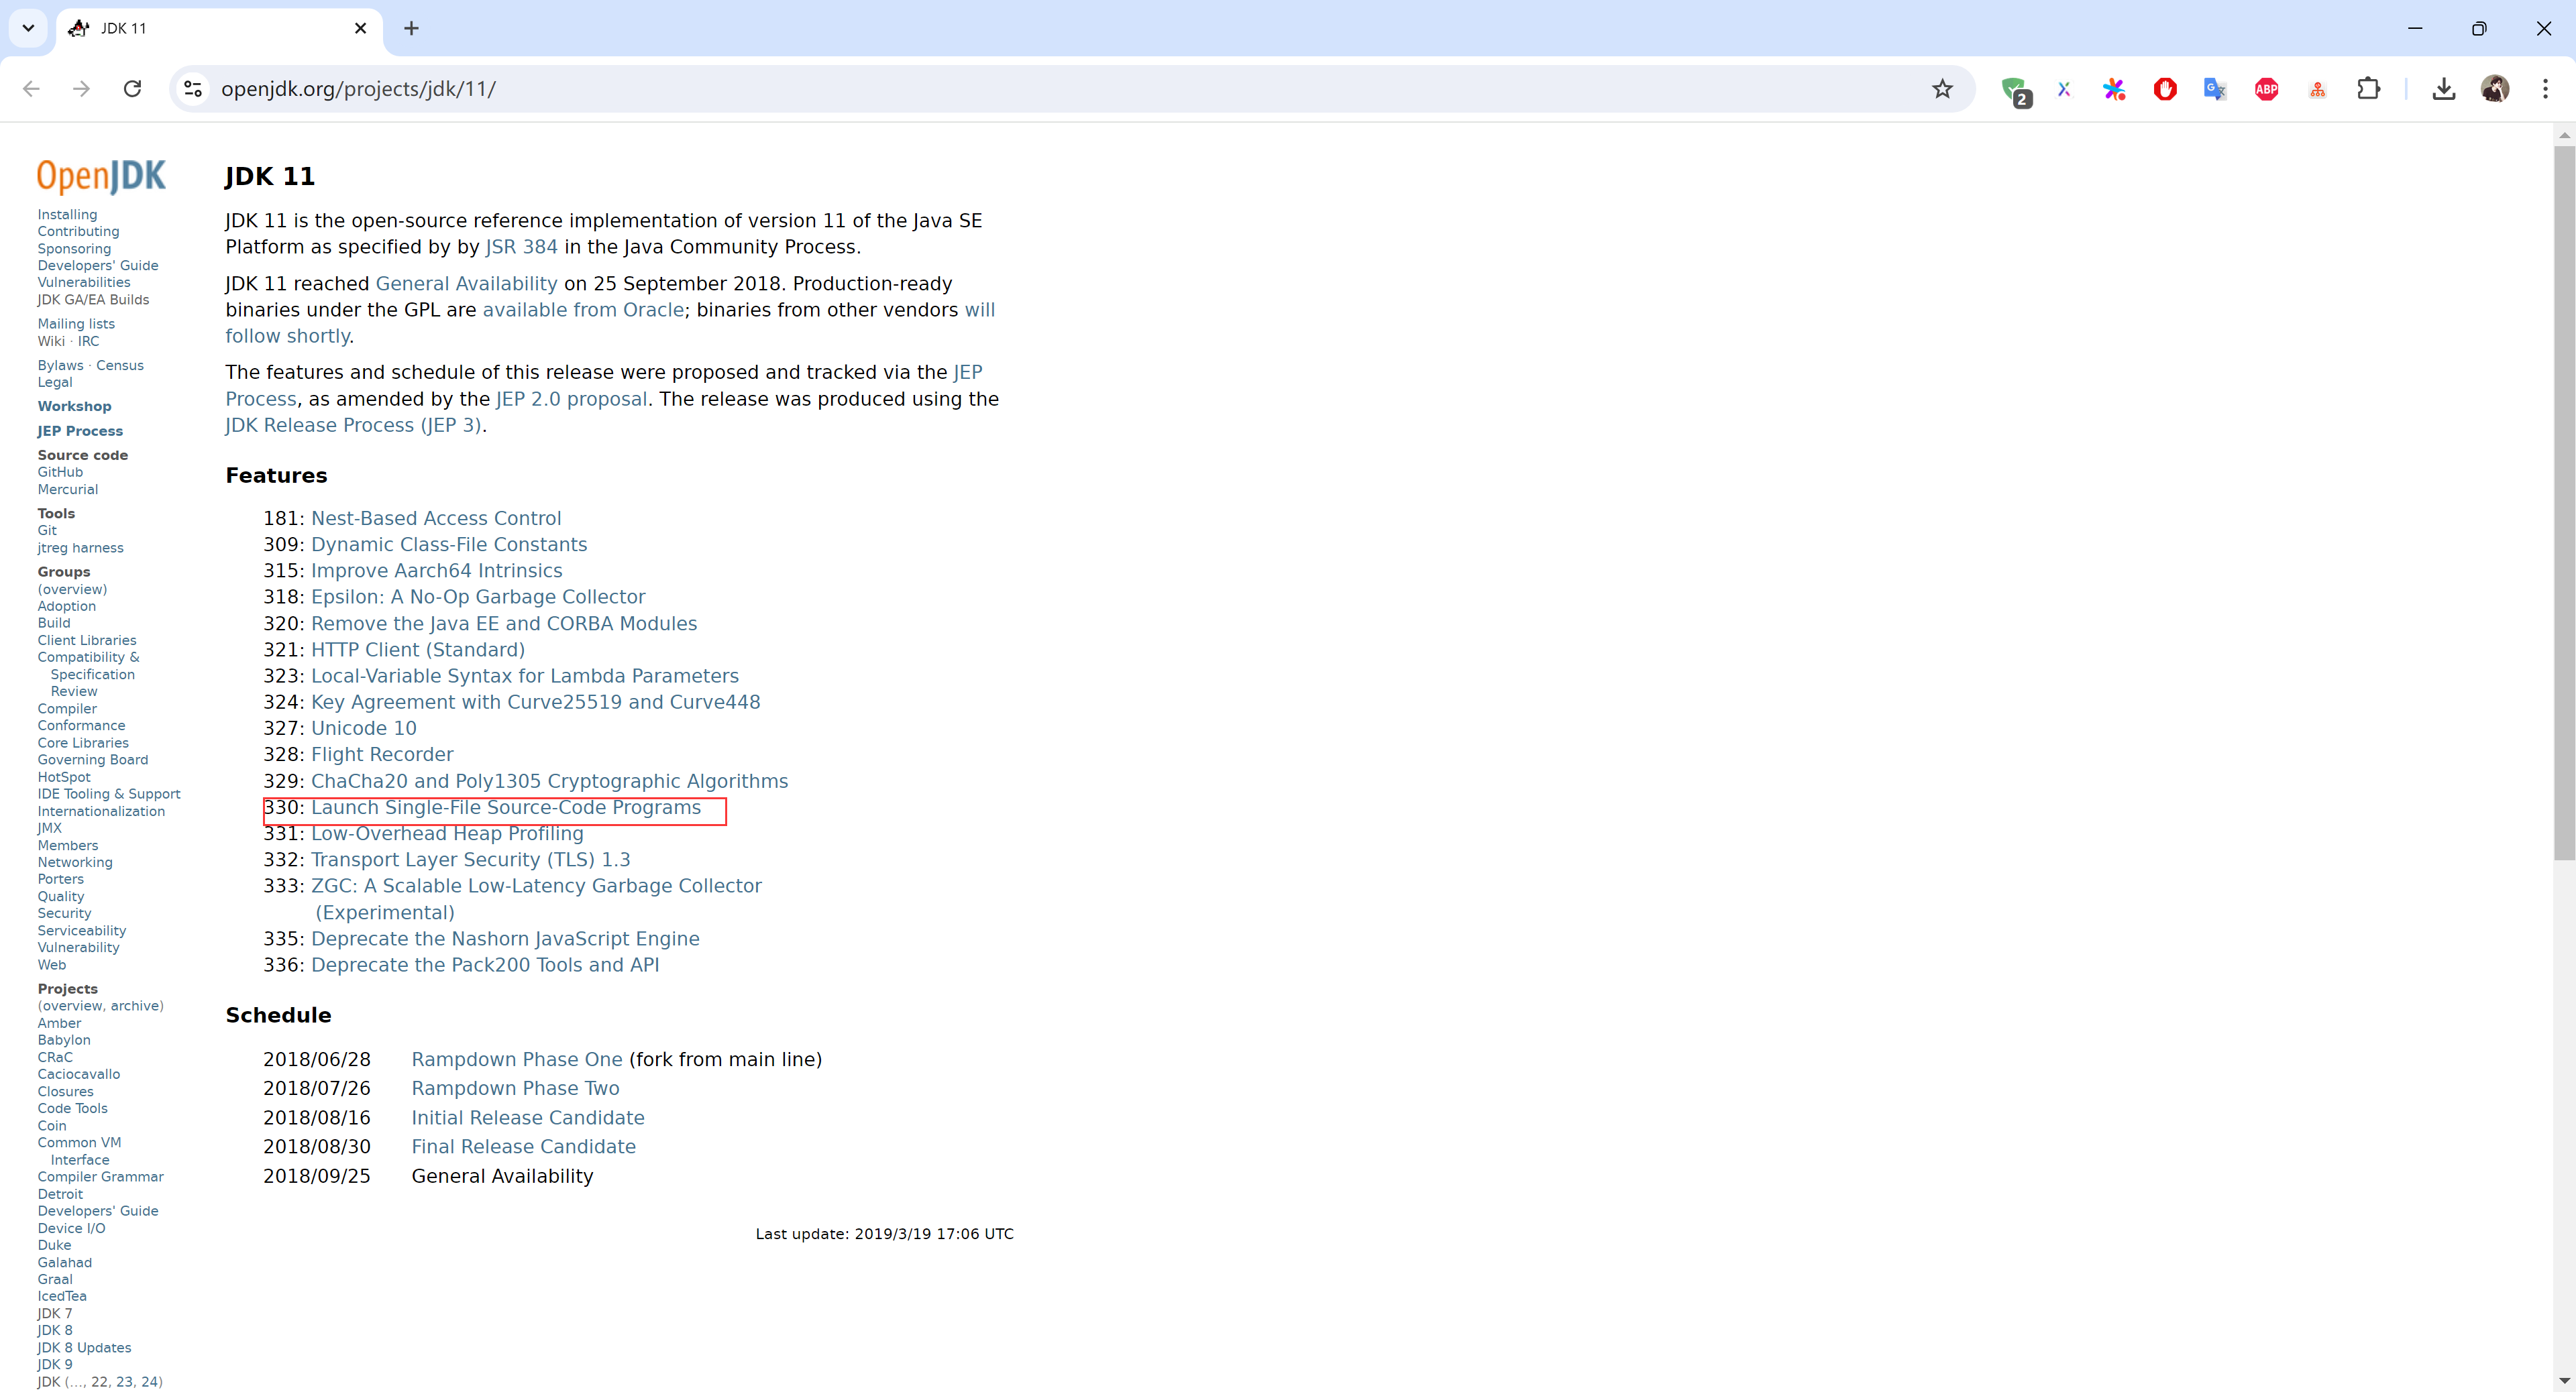Open Chrome three-dot menu
The image size is (2576, 1392).
coord(2545,89)
